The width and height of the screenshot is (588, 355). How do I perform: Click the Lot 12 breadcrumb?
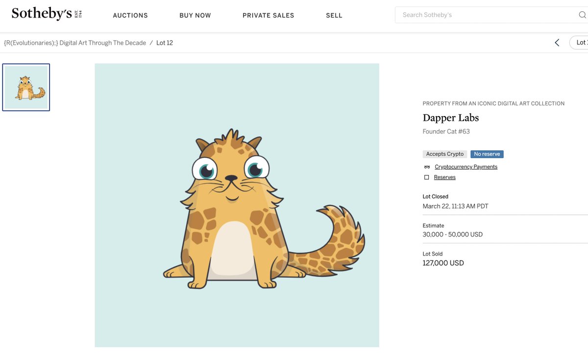165,43
